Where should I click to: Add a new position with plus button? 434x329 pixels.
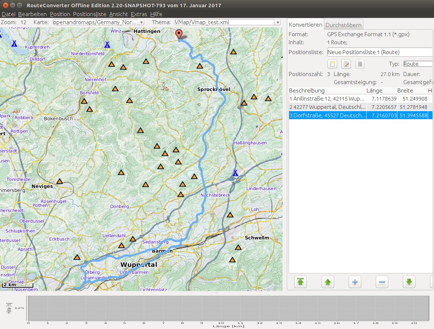[355, 282]
